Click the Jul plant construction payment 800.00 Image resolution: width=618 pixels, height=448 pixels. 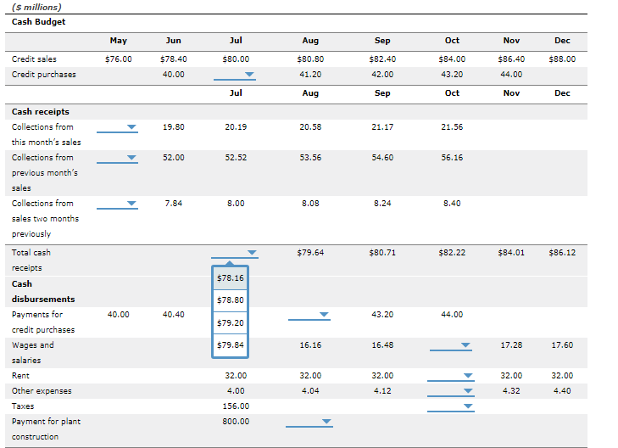coord(236,422)
